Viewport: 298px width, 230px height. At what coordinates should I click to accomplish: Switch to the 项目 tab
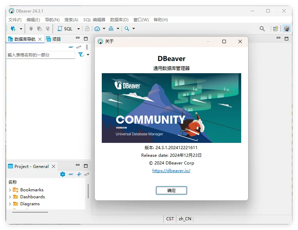(x=56, y=39)
